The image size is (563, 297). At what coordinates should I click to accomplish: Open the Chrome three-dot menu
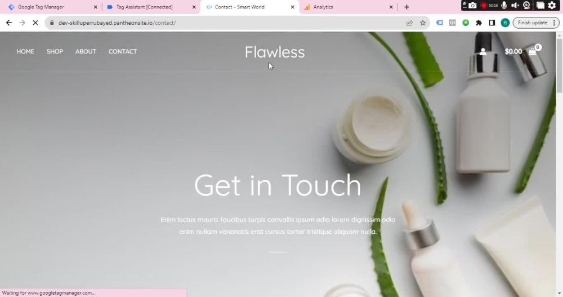[x=554, y=23]
